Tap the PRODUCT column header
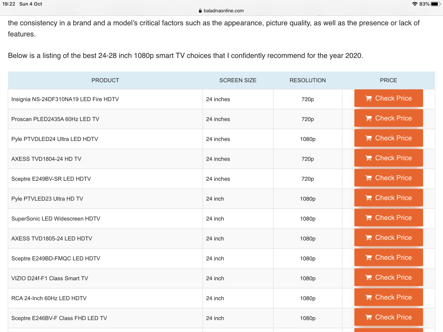443x332 pixels. pyautogui.click(x=105, y=80)
